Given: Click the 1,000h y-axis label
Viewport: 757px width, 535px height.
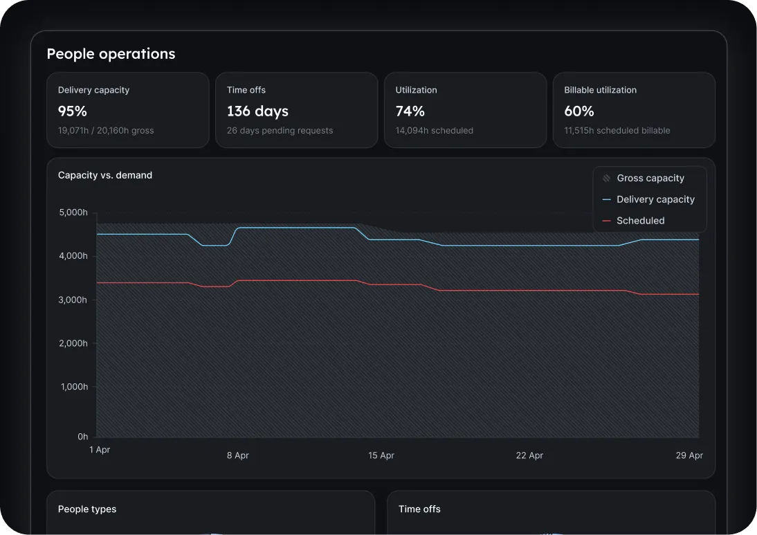Looking at the screenshot, I should coord(74,387).
